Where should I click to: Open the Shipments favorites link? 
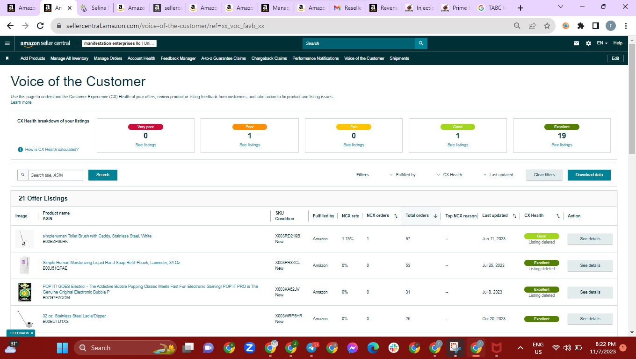(399, 58)
